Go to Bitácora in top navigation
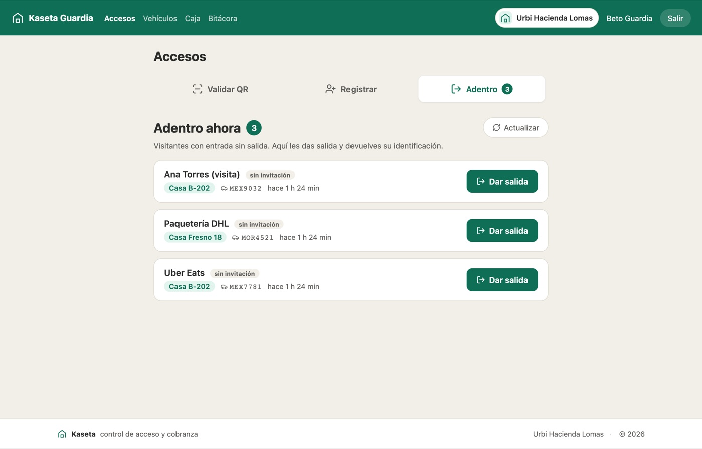This screenshot has width=702, height=449. tap(223, 18)
